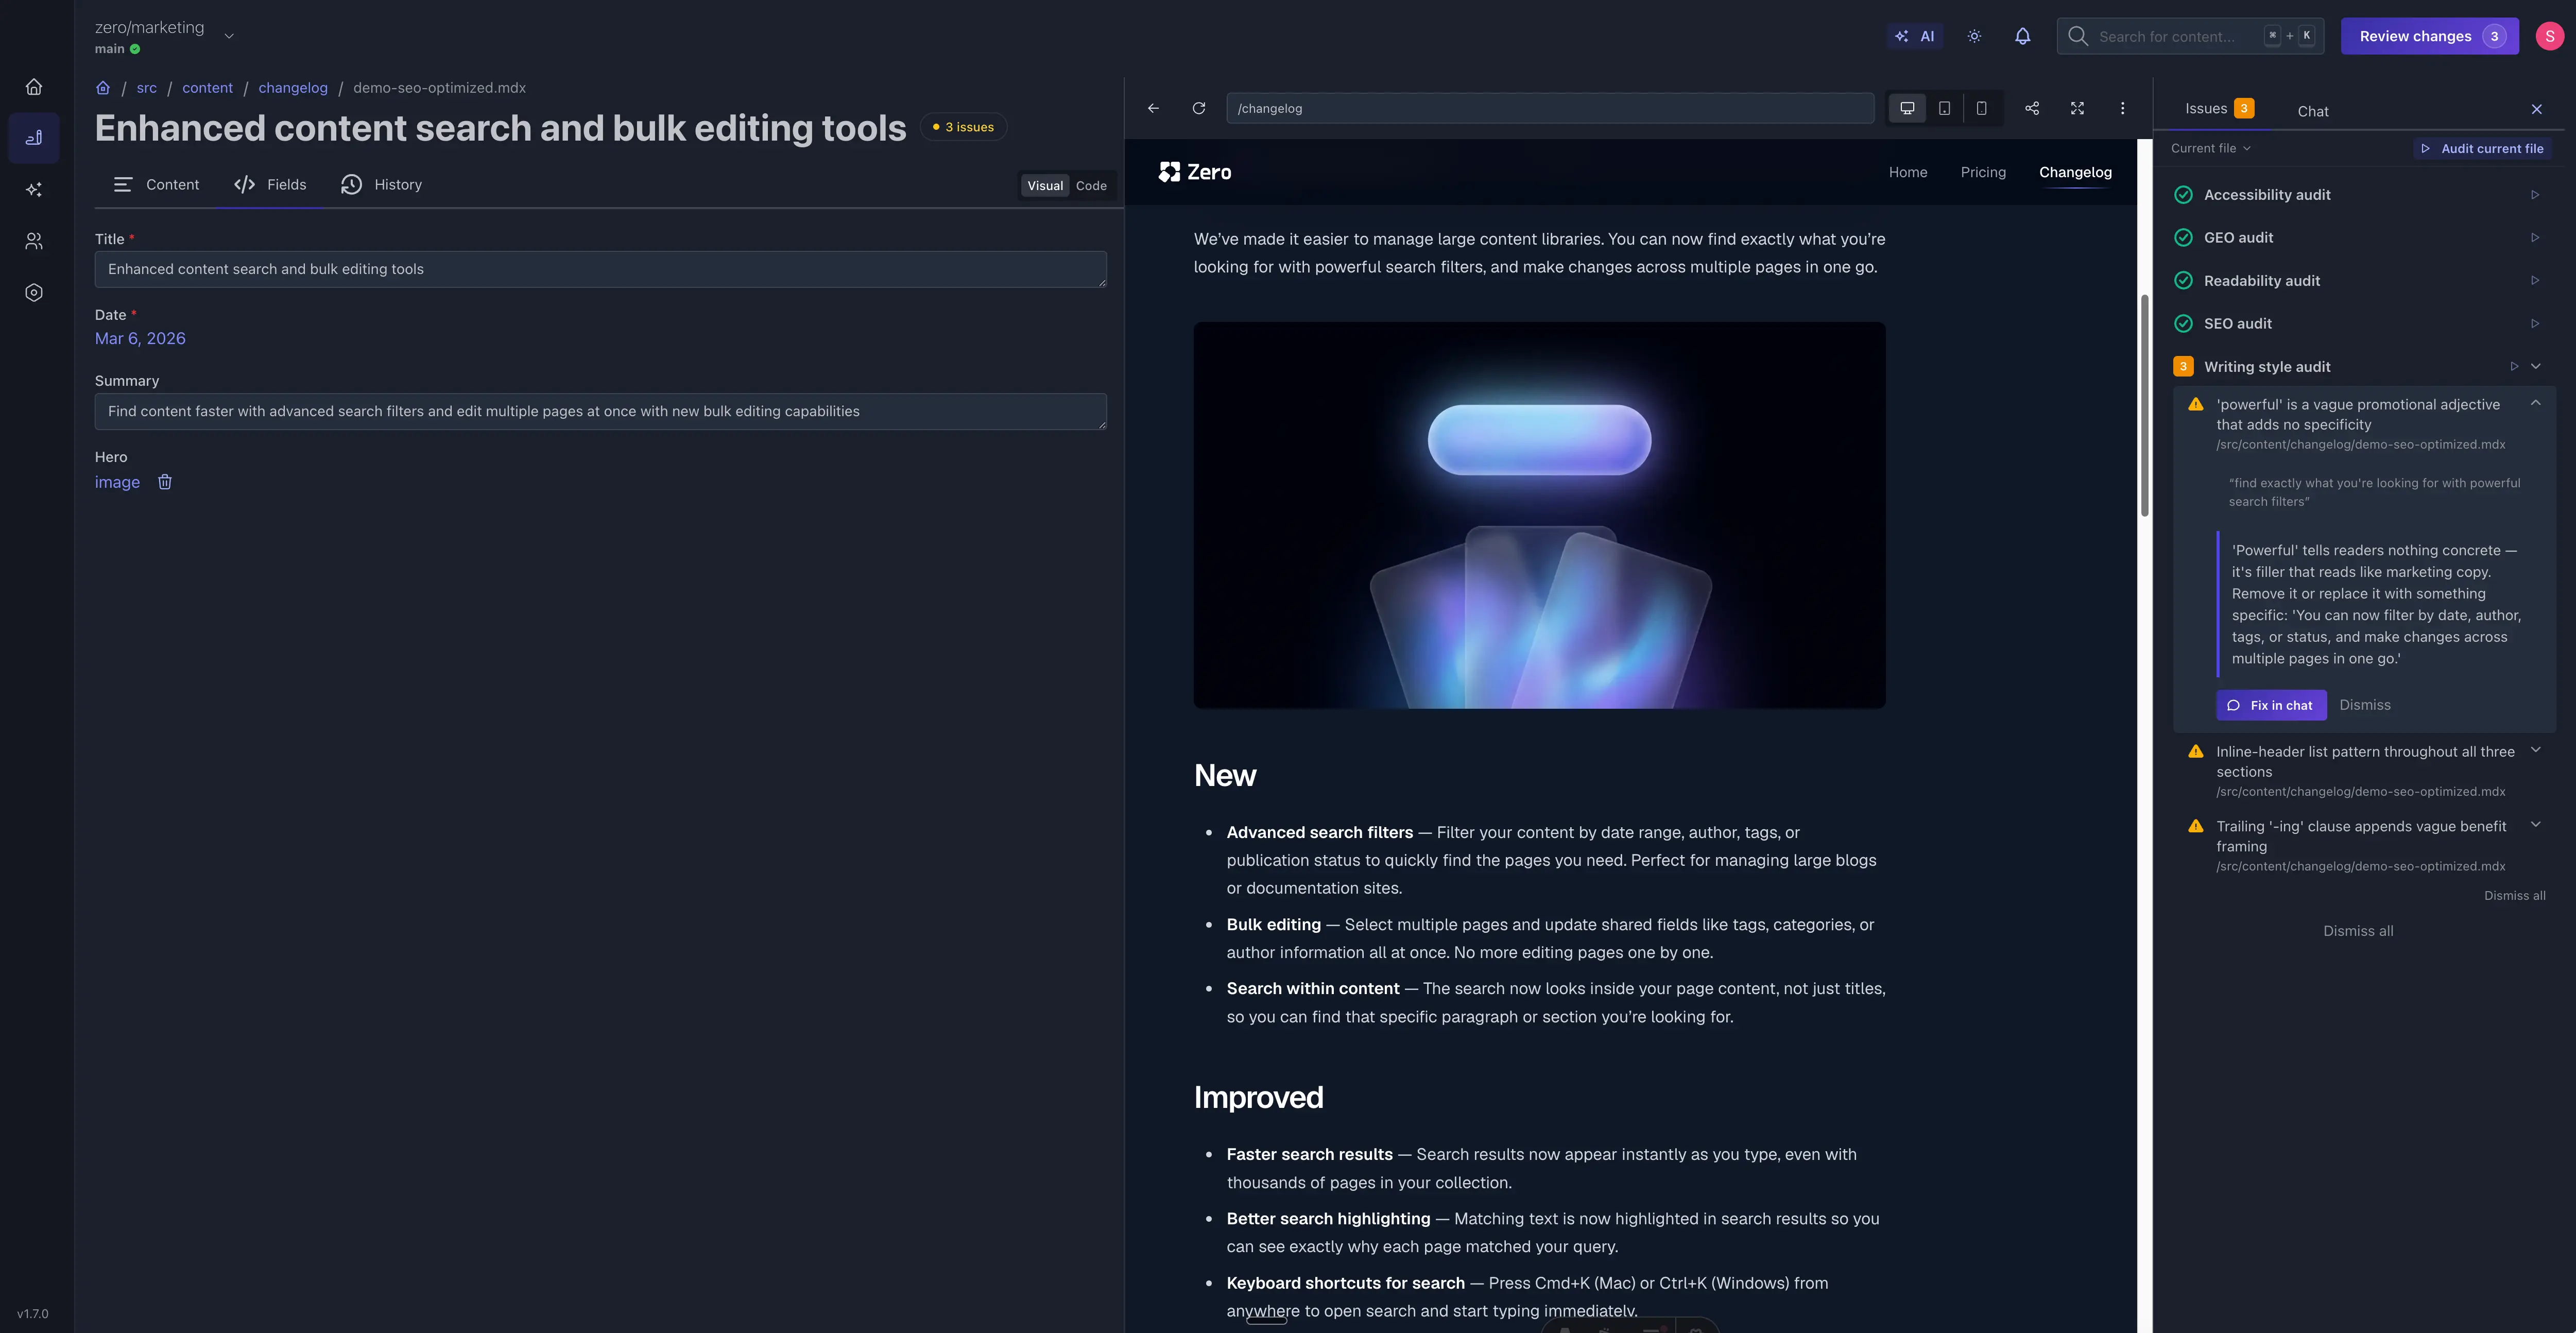Click Pricing in the preview nav
The image size is (2576, 1333).
1983,172
